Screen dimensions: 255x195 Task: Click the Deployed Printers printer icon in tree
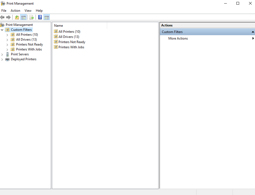pos(7,59)
